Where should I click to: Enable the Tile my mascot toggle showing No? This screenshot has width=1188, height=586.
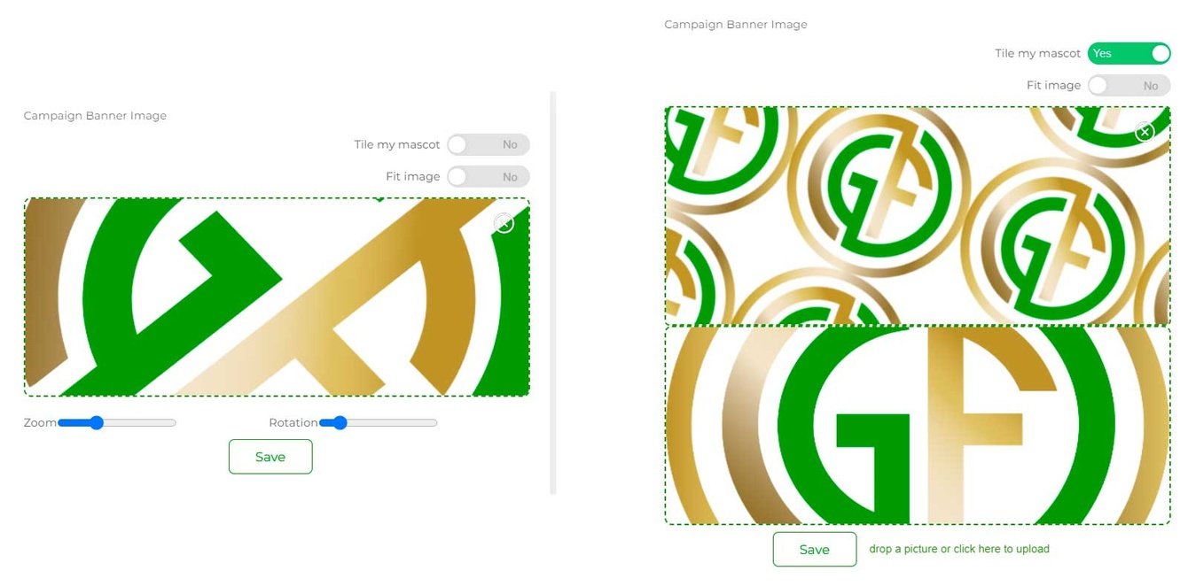pos(488,144)
